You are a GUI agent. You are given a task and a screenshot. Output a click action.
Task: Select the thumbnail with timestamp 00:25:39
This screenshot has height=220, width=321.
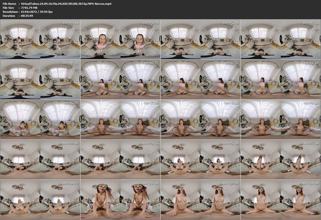[201, 159]
